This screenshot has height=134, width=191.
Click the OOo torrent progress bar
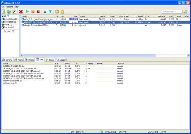74,19
